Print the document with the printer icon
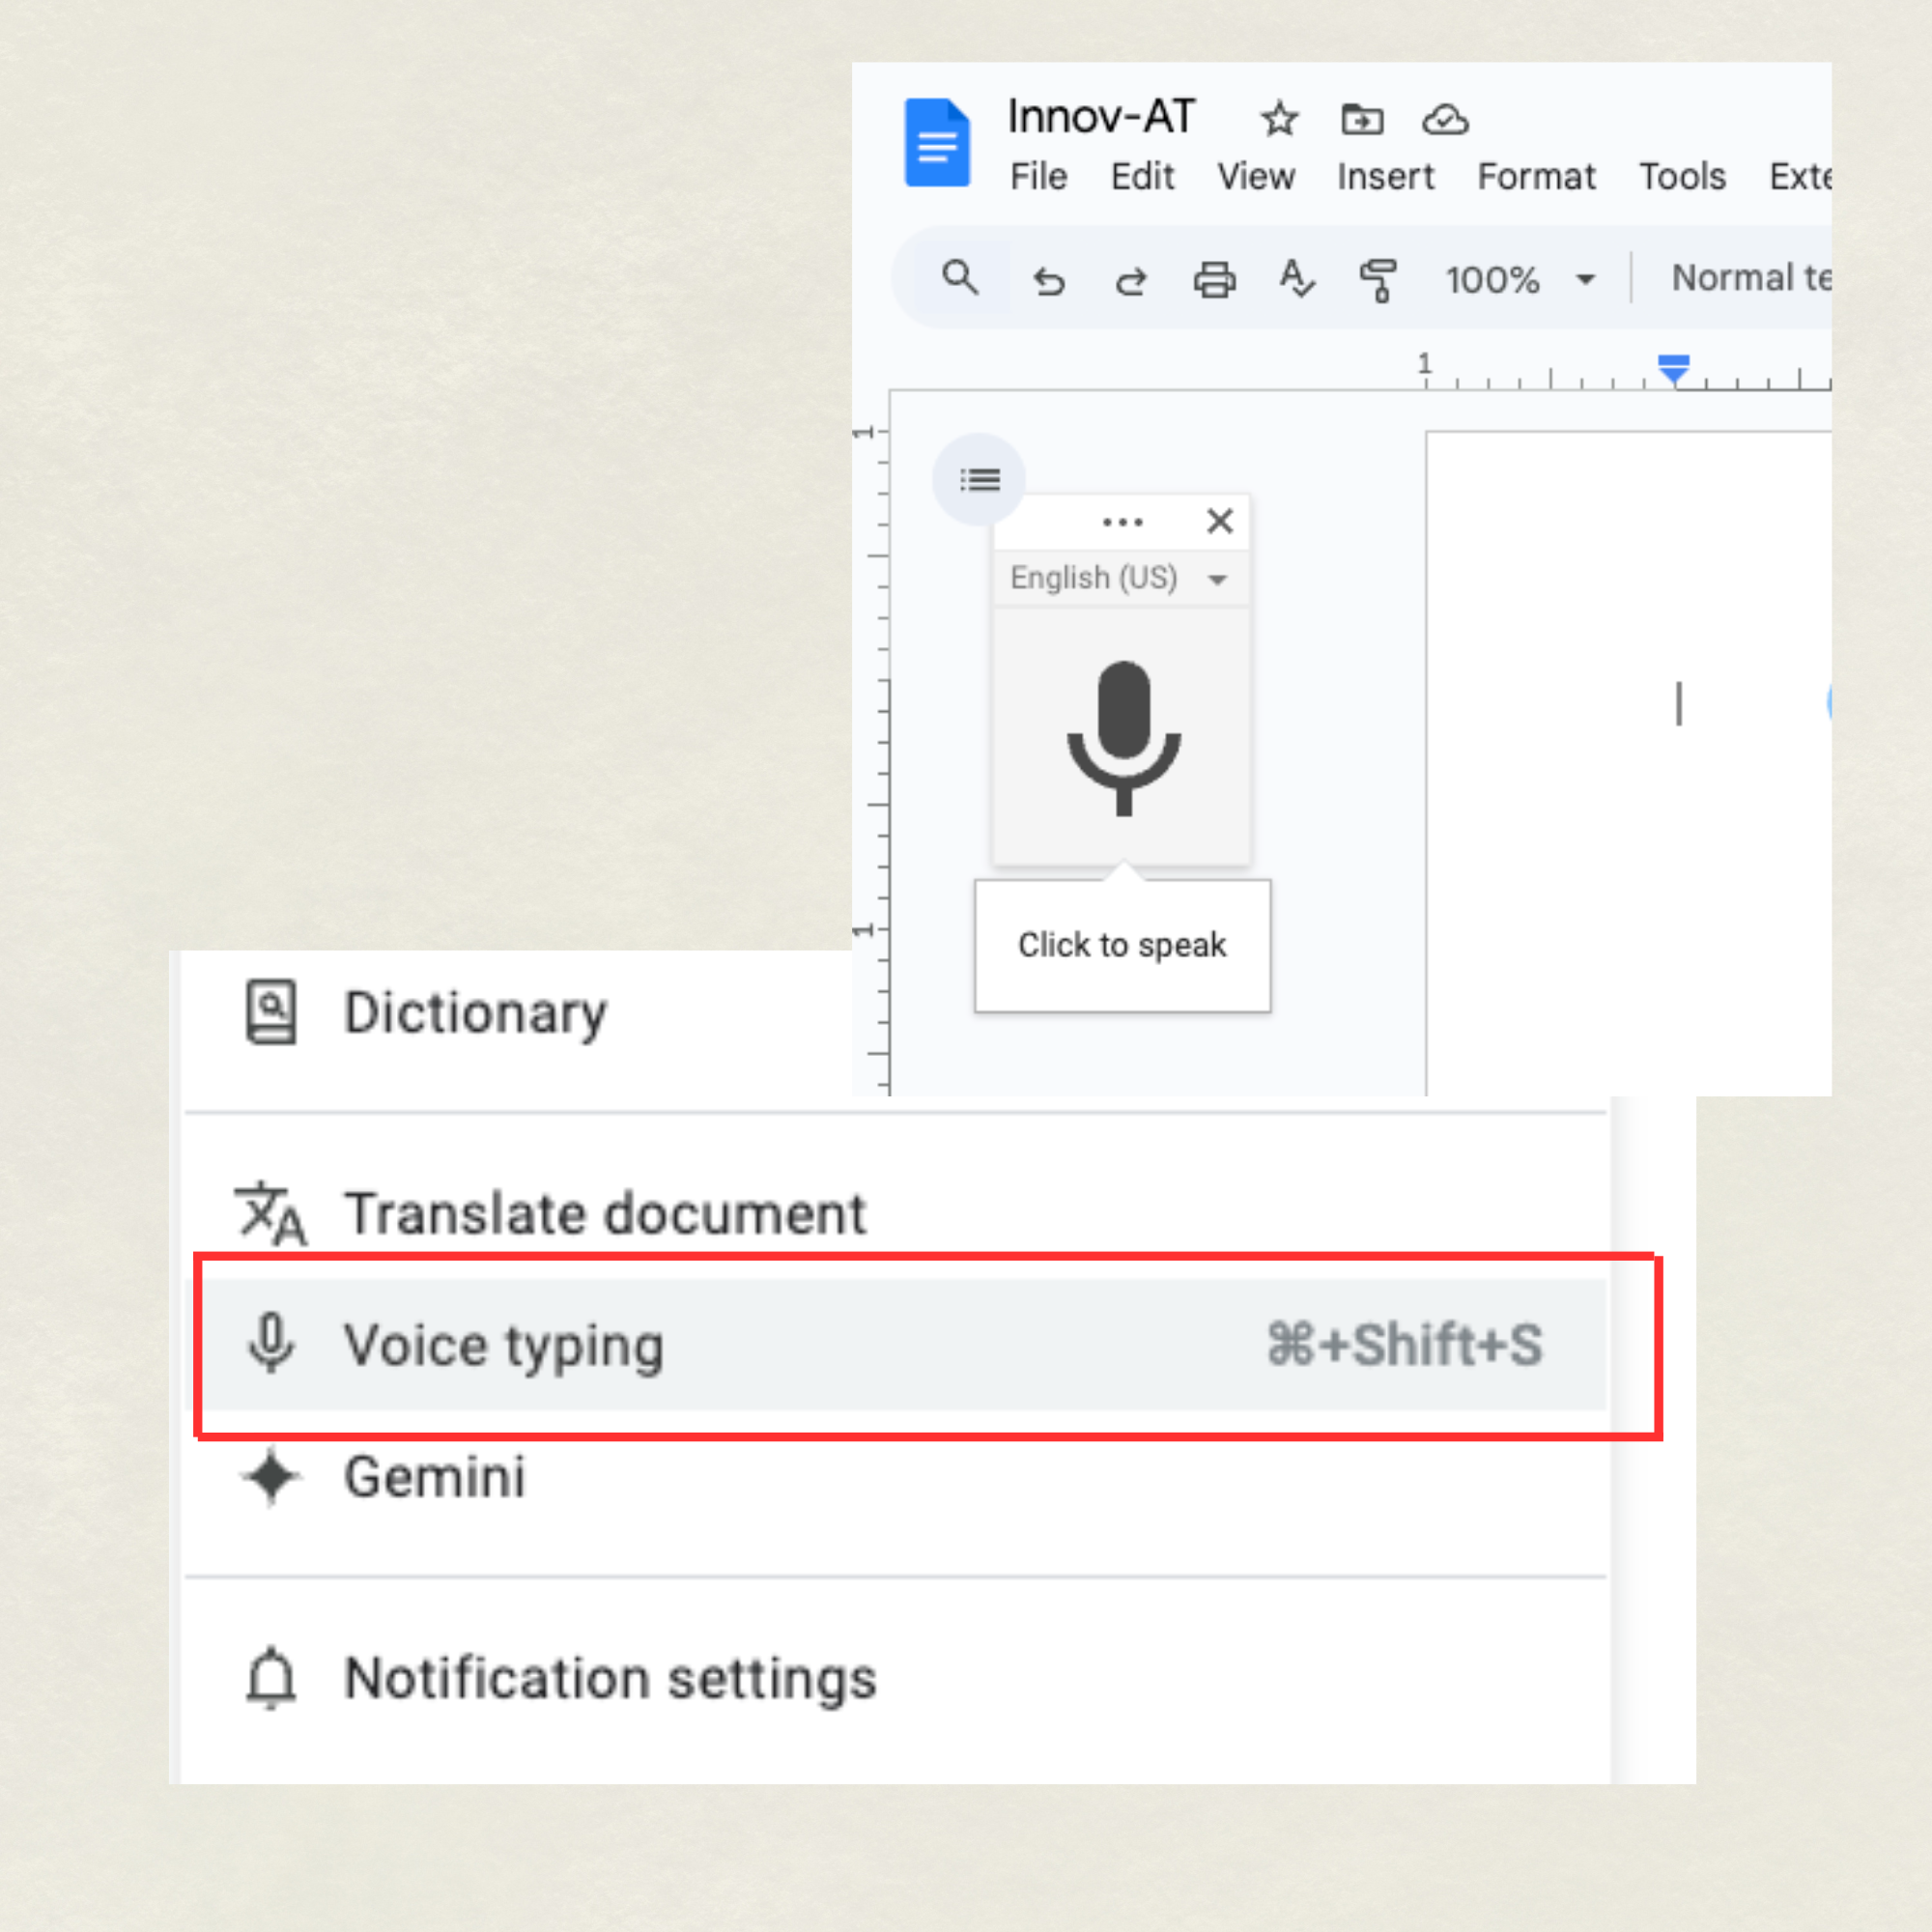The image size is (1932, 1932). coord(1214,280)
